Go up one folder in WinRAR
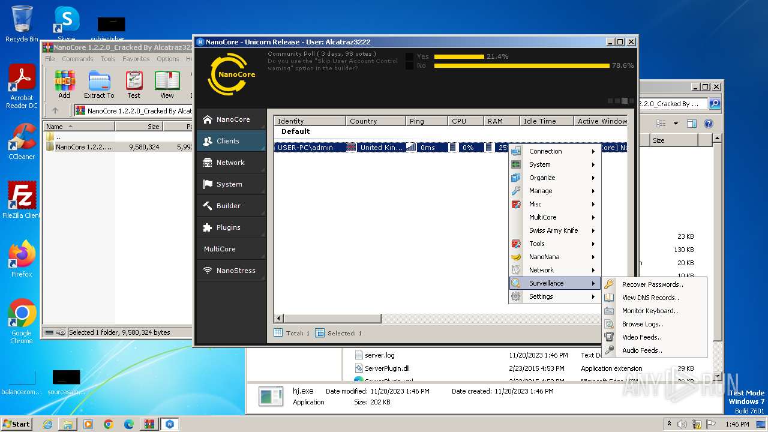This screenshot has height=432, width=768. (x=55, y=110)
